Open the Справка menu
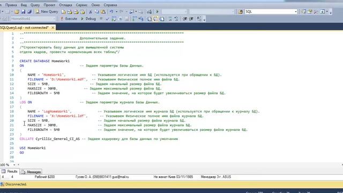The width and height of the screenshot is (343, 193). point(110,5)
